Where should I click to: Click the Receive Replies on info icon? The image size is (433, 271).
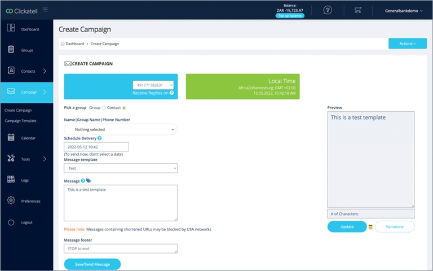(172, 93)
